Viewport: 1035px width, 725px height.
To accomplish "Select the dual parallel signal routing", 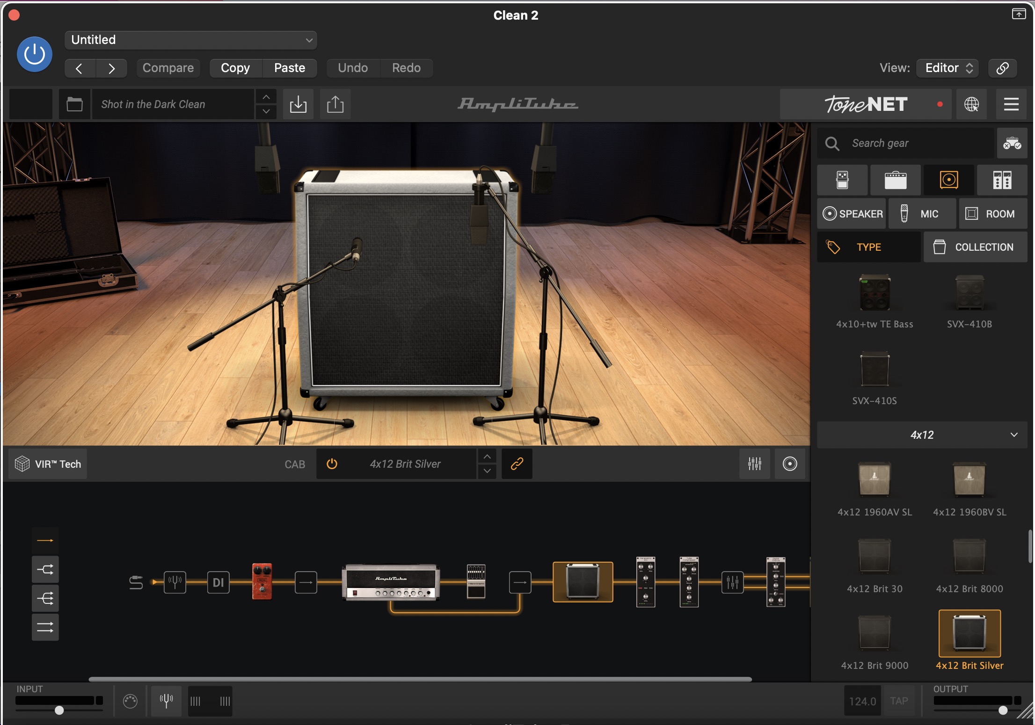I will click(45, 627).
